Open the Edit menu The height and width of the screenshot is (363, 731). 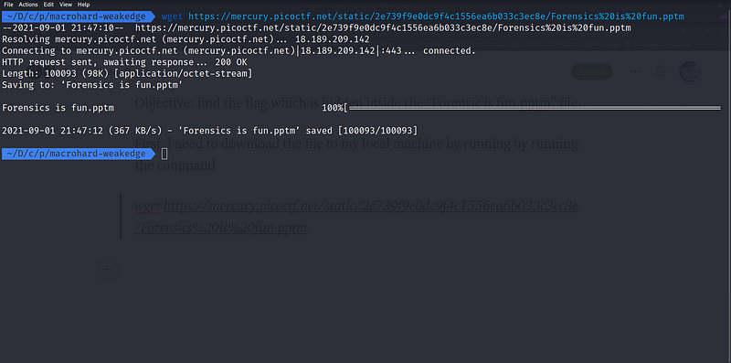(49, 5)
